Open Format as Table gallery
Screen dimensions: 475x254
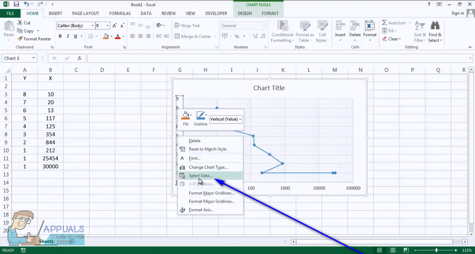tap(305, 32)
